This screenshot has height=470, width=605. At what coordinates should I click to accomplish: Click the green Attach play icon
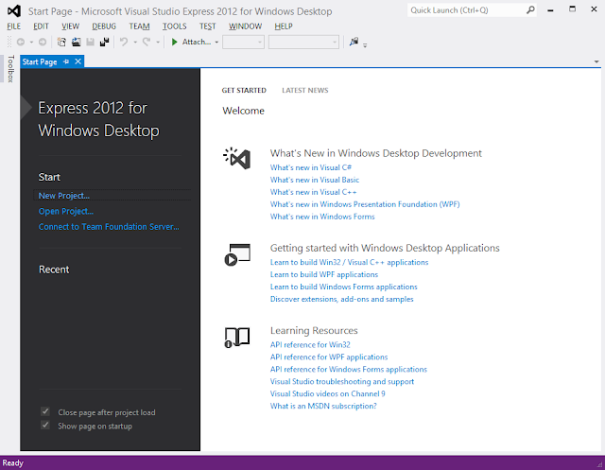174,42
